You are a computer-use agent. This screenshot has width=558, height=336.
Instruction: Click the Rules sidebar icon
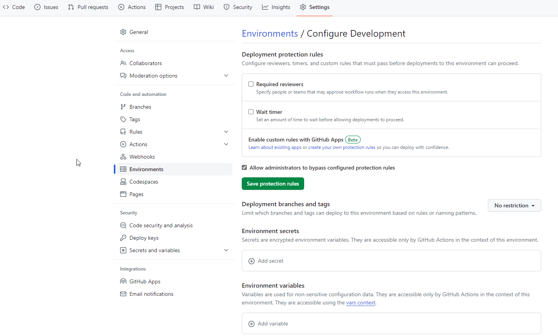point(123,132)
